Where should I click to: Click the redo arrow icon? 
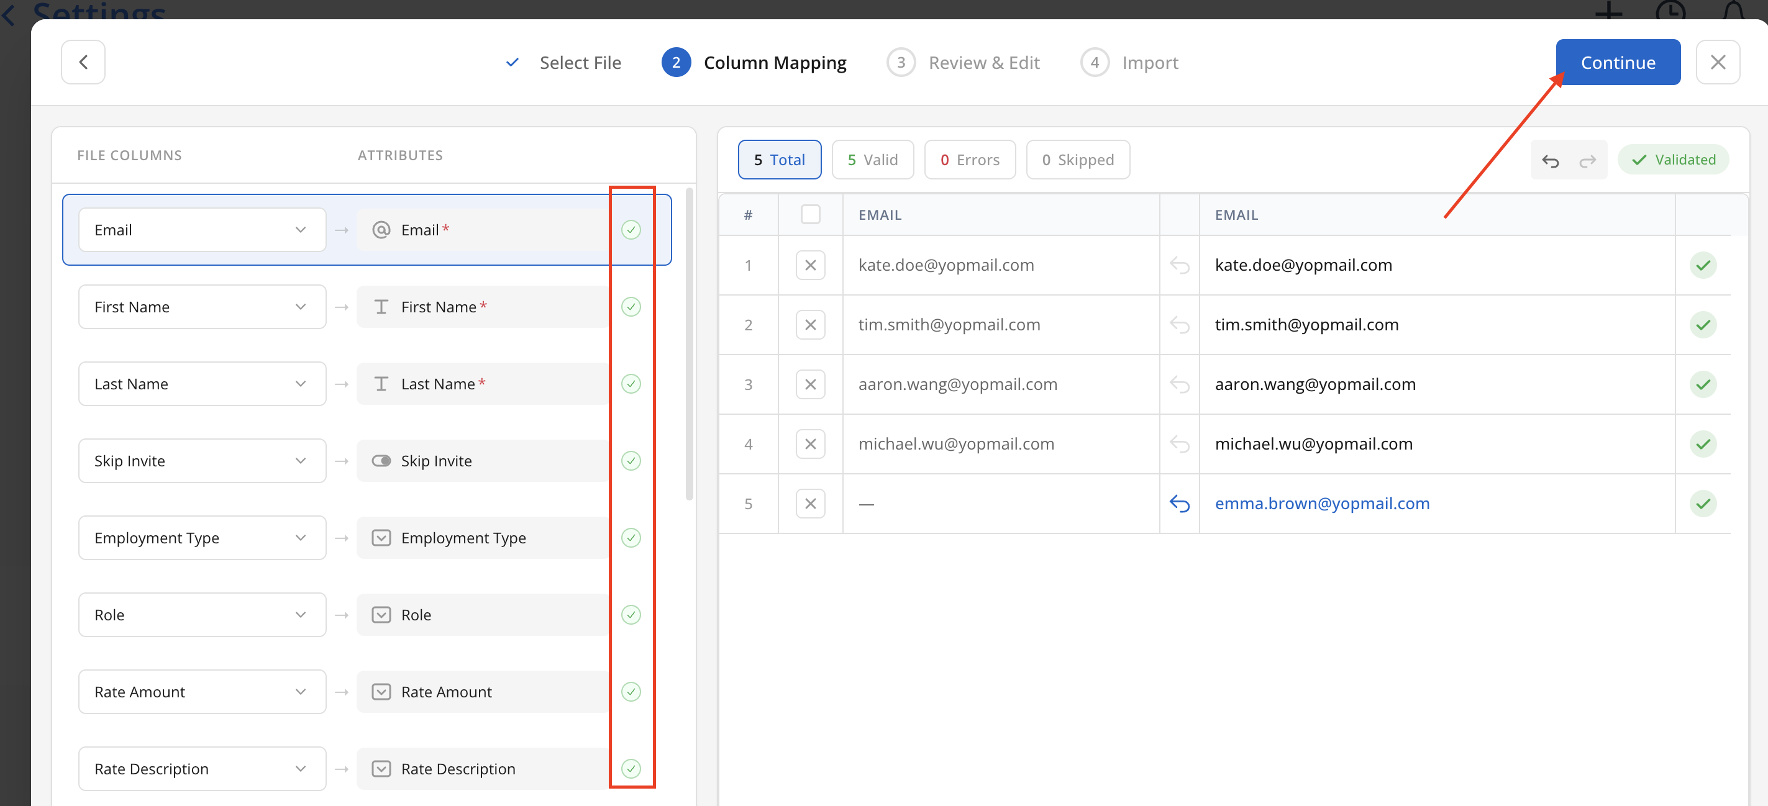point(1587,160)
